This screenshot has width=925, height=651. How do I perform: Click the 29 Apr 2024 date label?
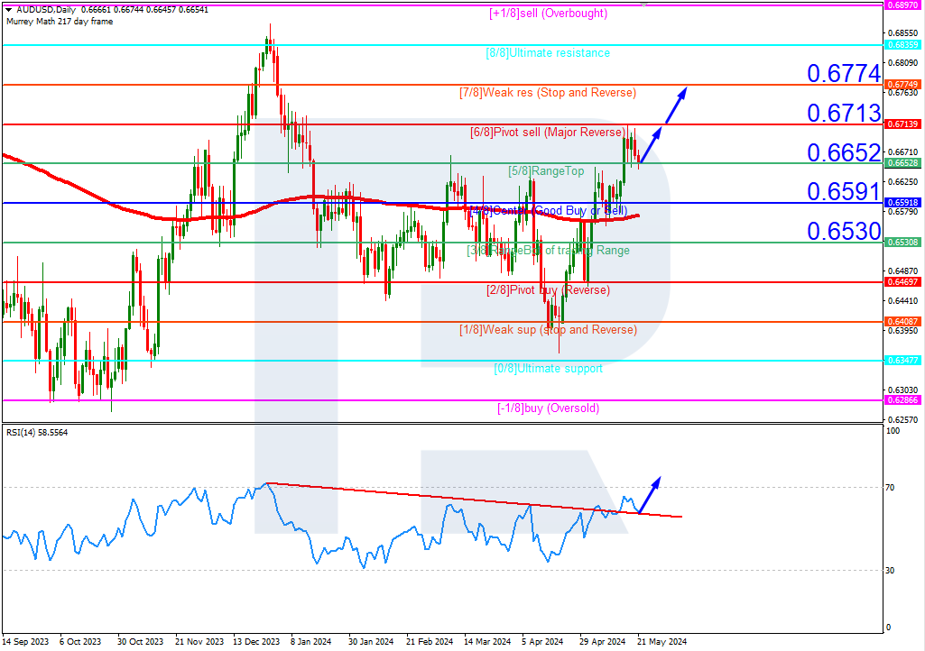click(602, 642)
